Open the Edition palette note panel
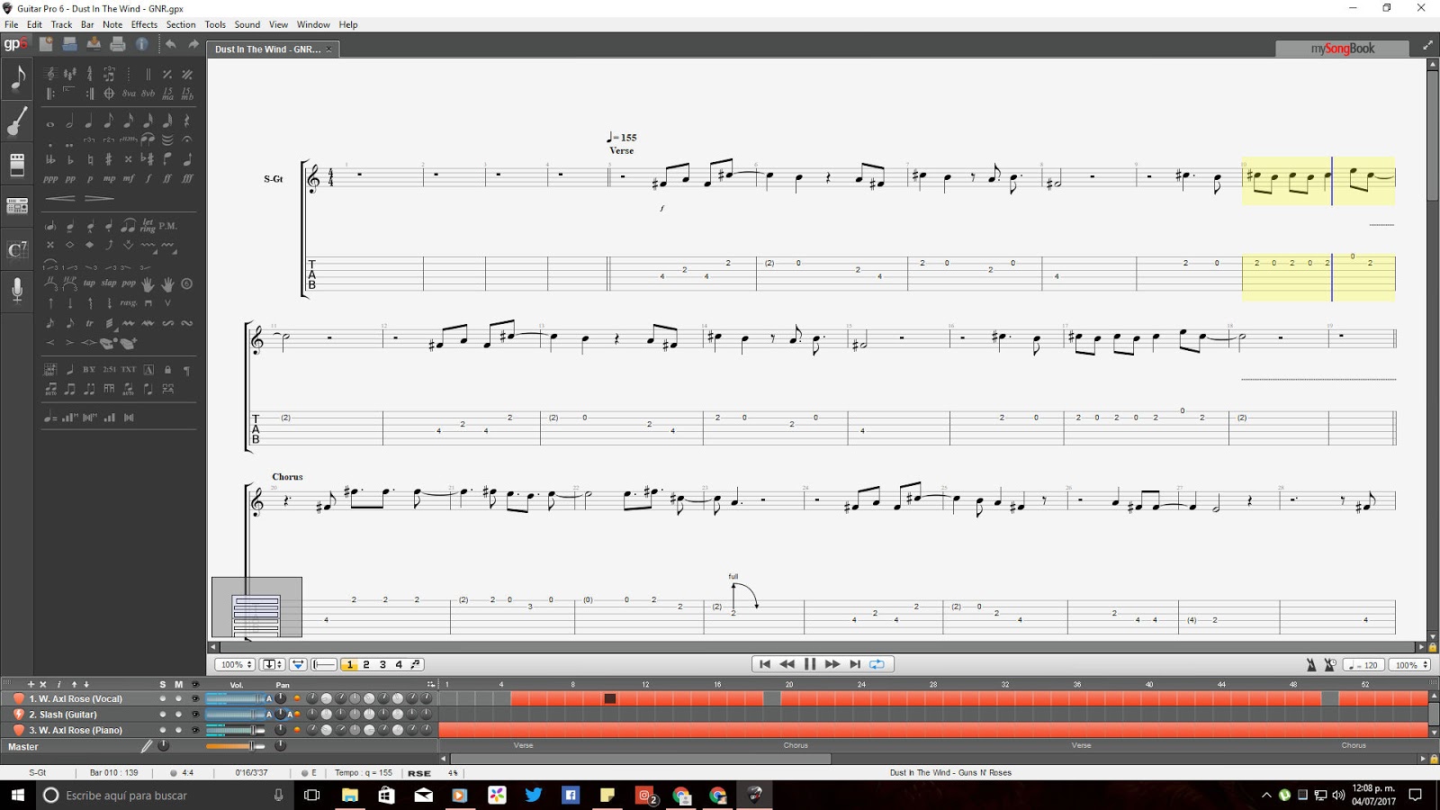This screenshot has height=810, width=1440. pyautogui.click(x=18, y=77)
